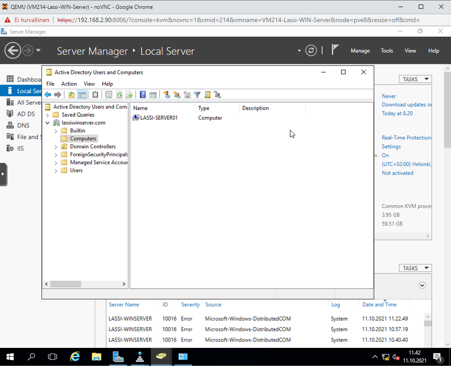Open File Explorer from the taskbar
This screenshot has height=366, width=451.
click(x=96, y=357)
